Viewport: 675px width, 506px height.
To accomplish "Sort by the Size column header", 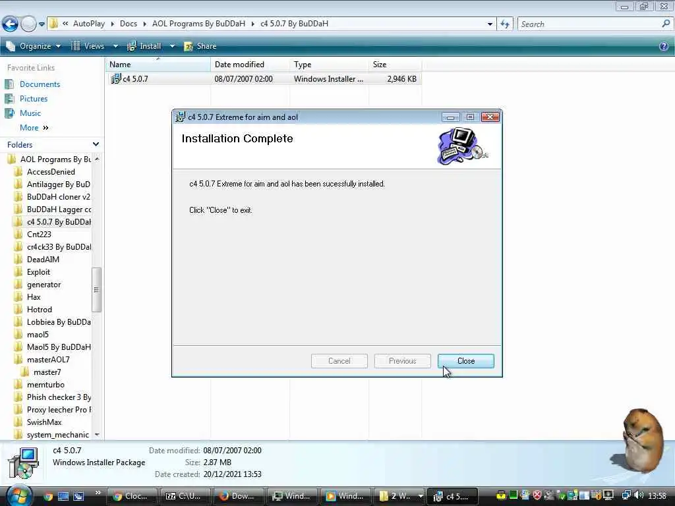I will (396, 65).
